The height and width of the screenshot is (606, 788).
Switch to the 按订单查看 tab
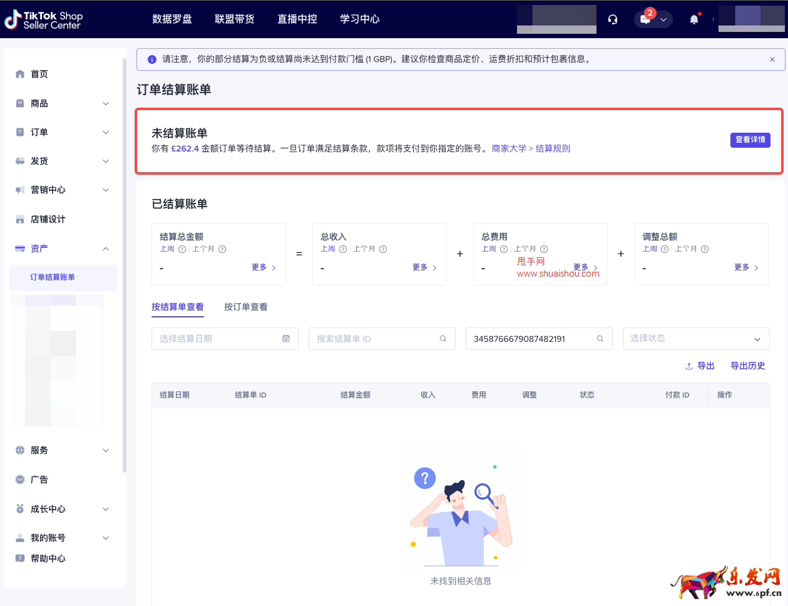(x=245, y=307)
